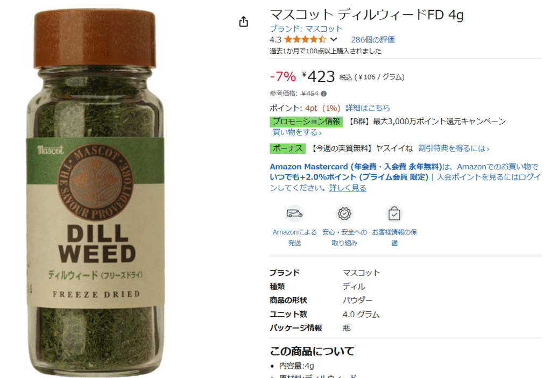
Task: Click the share icon beside product image
Action: tap(244, 22)
